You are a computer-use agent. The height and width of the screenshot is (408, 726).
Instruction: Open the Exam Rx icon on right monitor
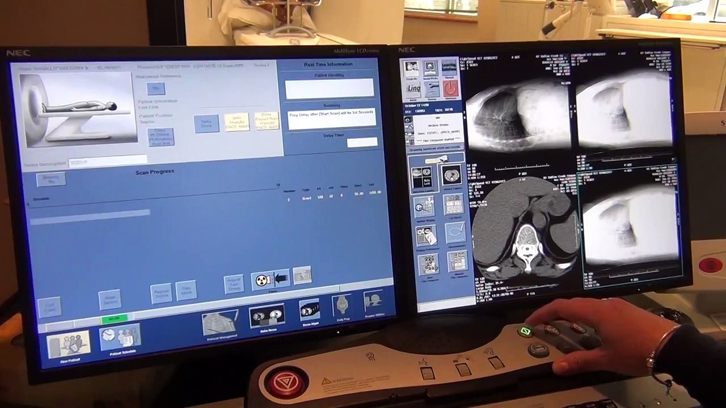pyautogui.click(x=411, y=67)
